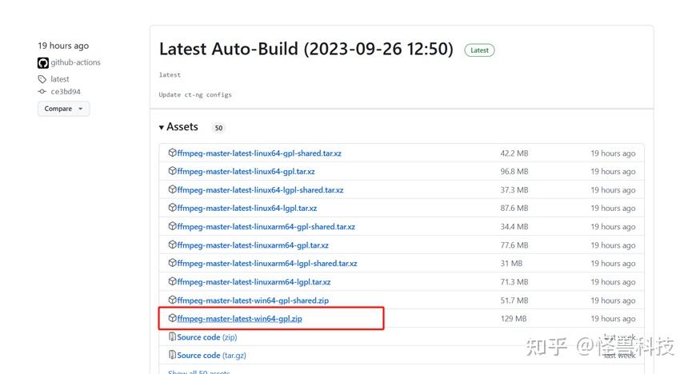692x374 pixels.
Task: Click the commit ce3bd94 icon
Action: pyautogui.click(x=42, y=92)
